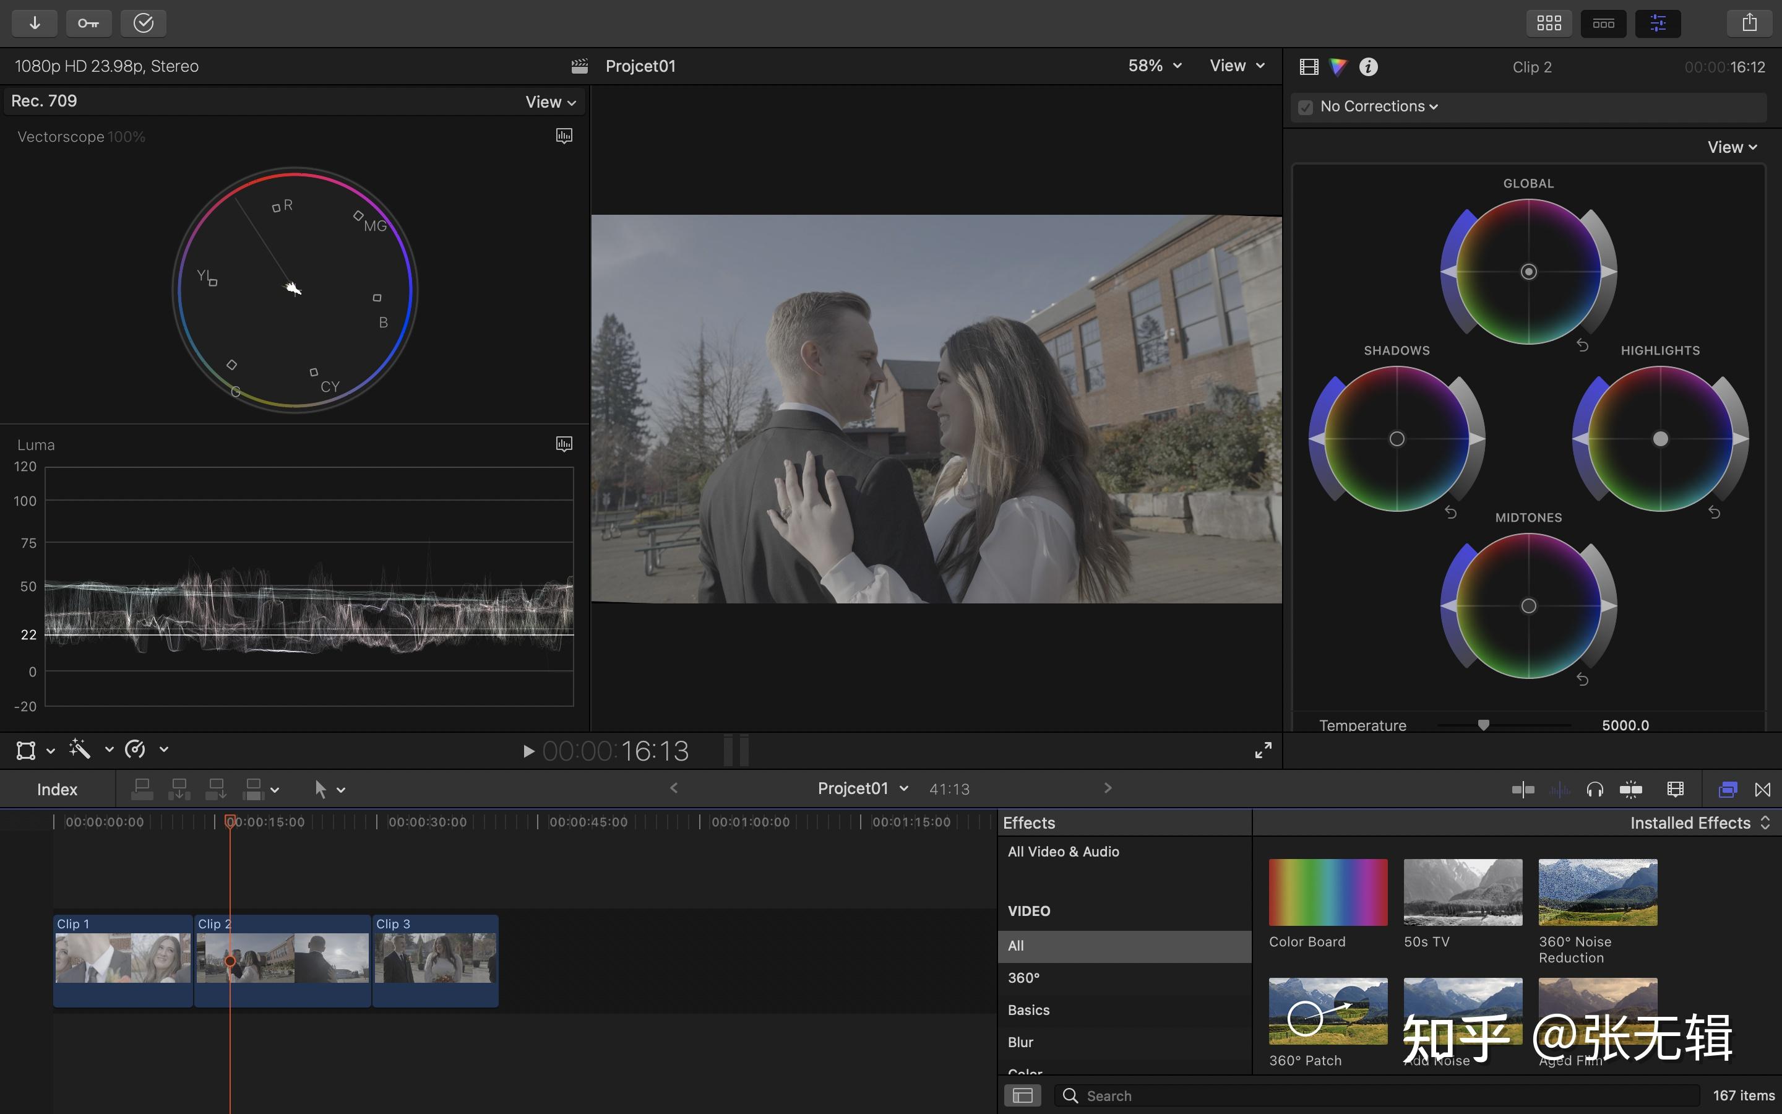Toggle the No Corrections checkbox

pyautogui.click(x=1306, y=107)
